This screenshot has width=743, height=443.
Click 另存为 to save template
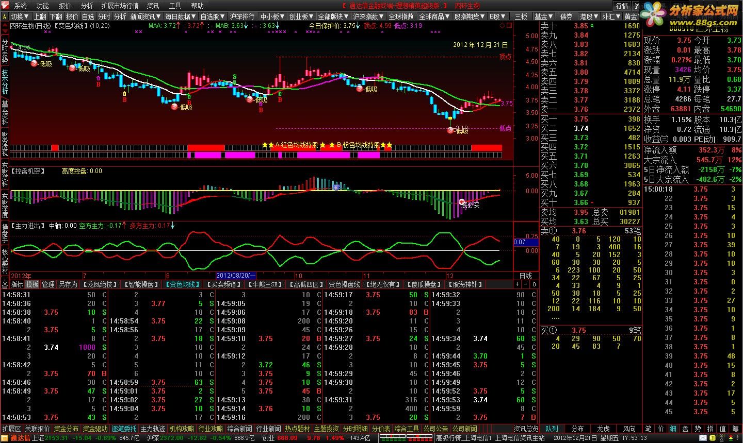[x=68, y=284]
